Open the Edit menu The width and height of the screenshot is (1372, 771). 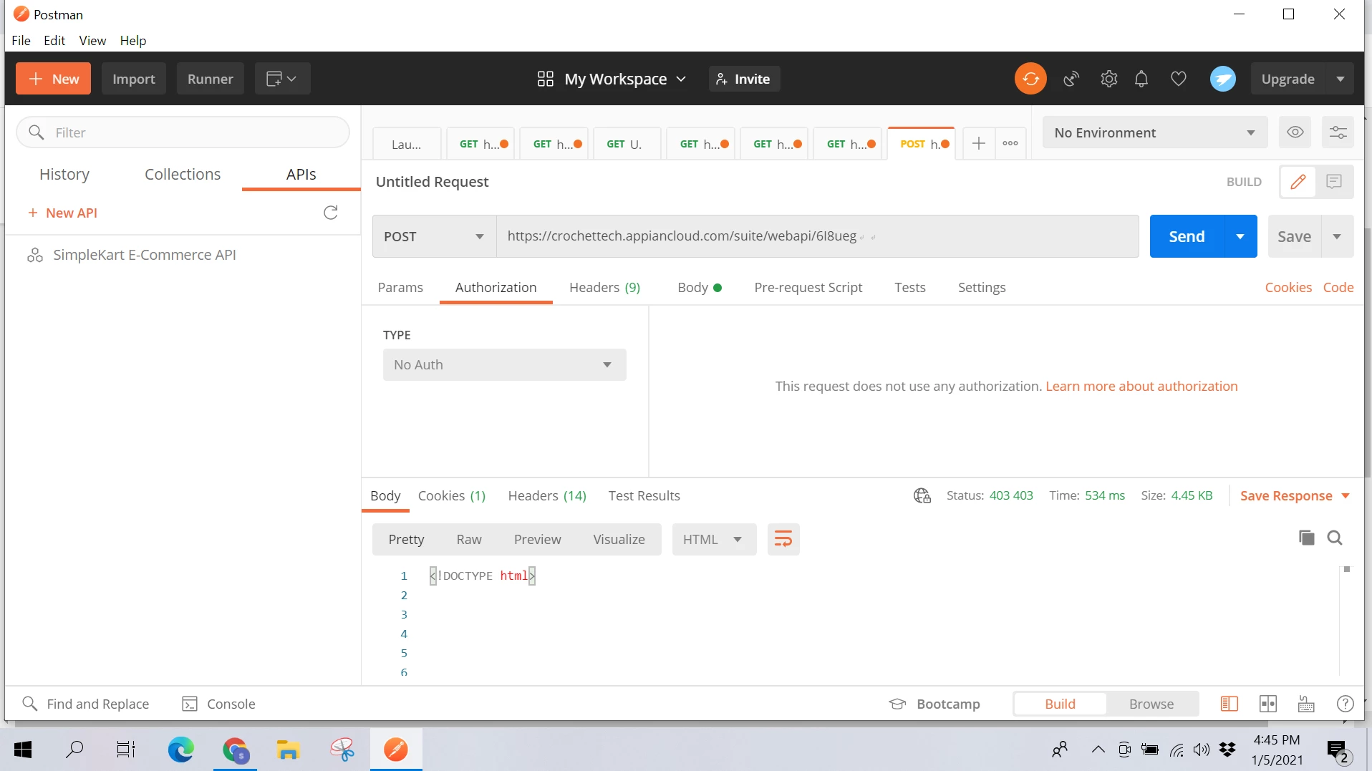pos(54,40)
